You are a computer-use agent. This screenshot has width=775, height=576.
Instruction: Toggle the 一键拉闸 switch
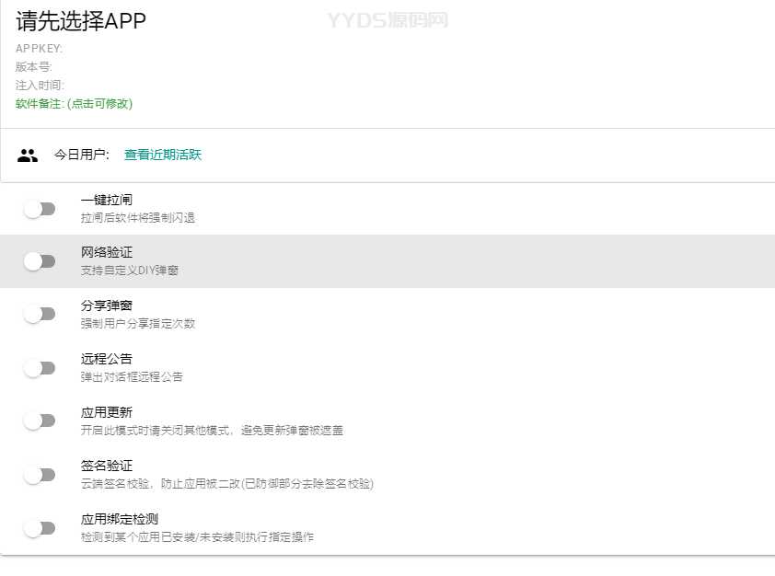[40, 209]
